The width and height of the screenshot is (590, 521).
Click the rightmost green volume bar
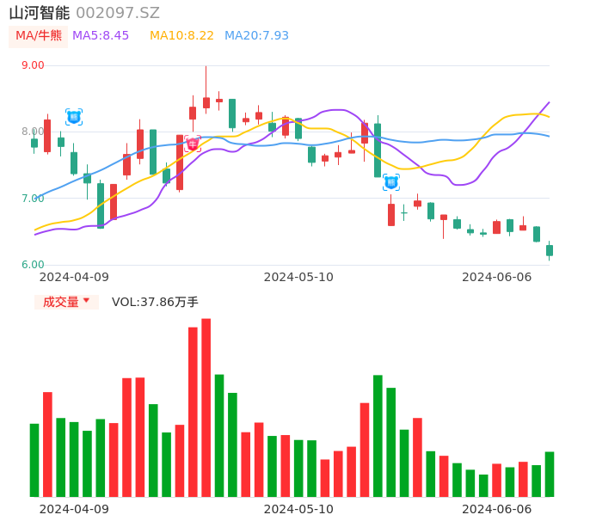tap(550, 475)
